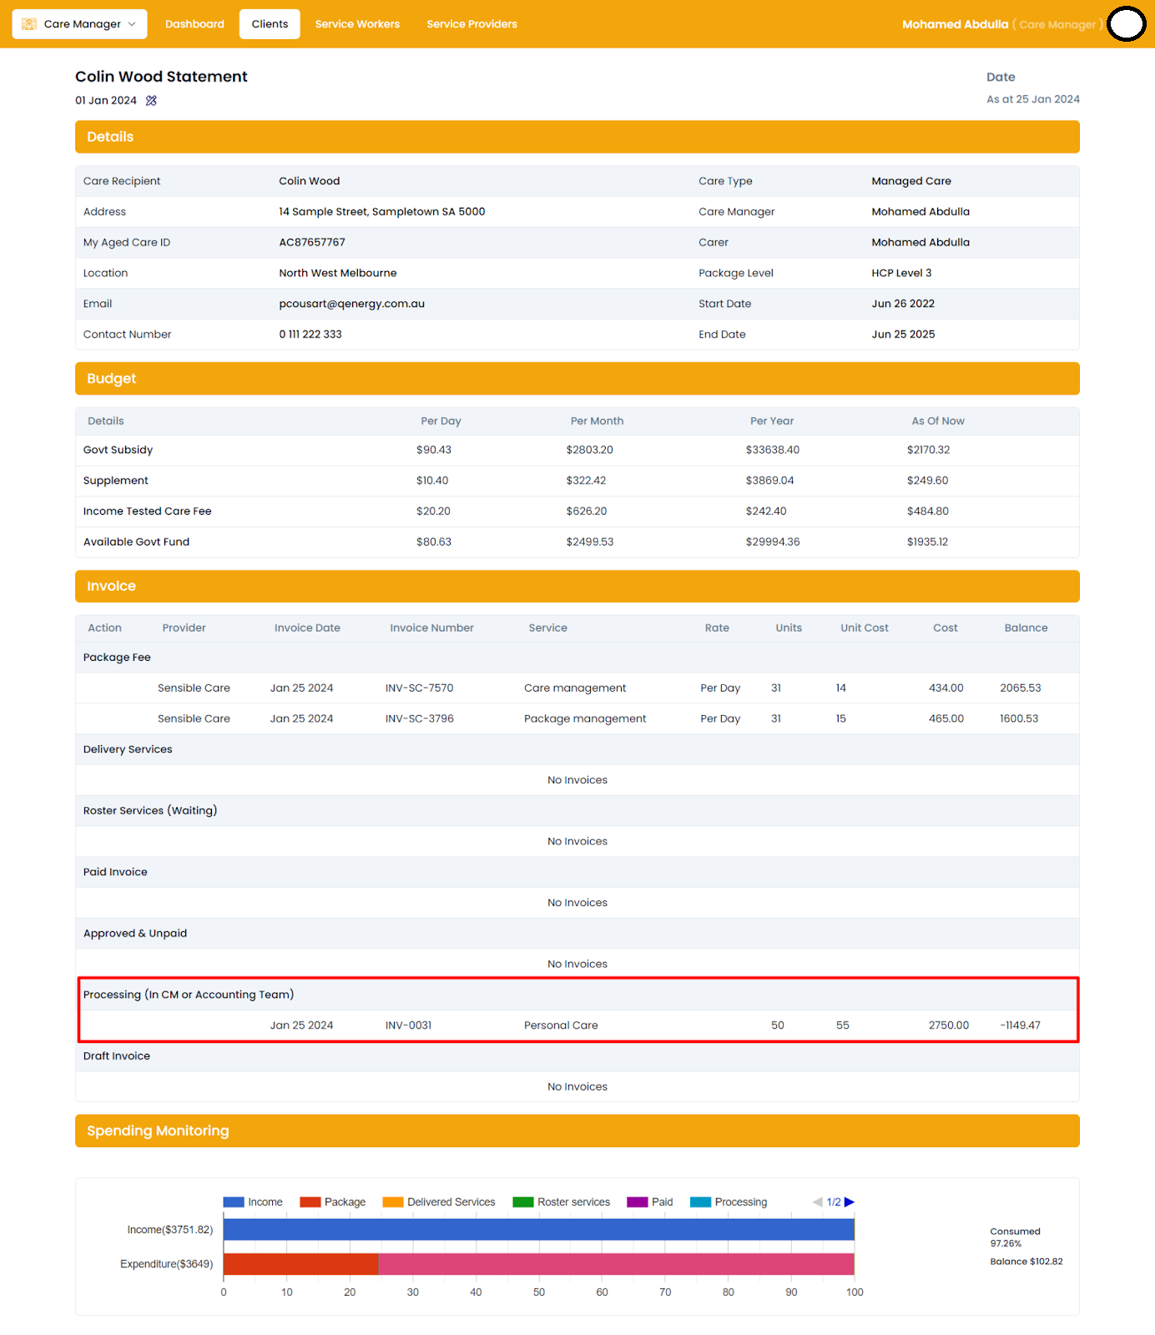The image size is (1155, 1335).
Task: Click the Paid legend purple swatch
Action: click(x=638, y=1202)
